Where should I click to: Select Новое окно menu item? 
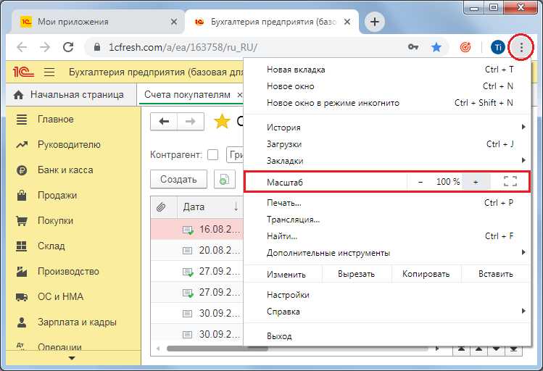point(387,86)
